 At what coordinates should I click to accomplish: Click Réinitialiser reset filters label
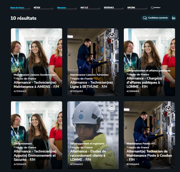[x=157, y=8]
